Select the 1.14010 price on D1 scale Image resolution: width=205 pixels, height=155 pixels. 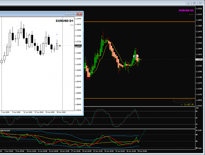(x=78, y=24)
